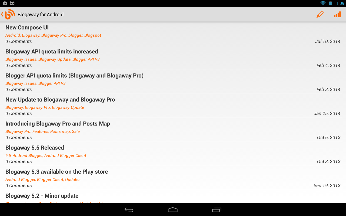
Task: Tap the Android Home navigation button
Action: point(173,210)
